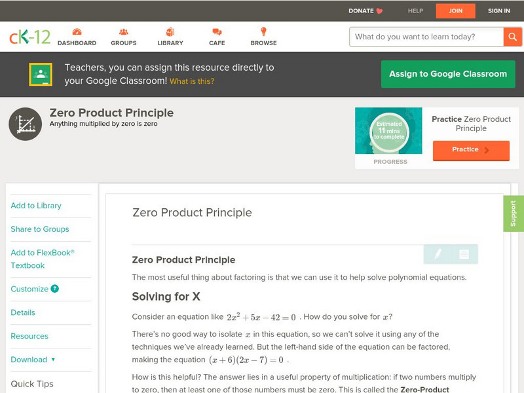
Task: Click the Customize help question mark icon
Action: click(x=55, y=289)
